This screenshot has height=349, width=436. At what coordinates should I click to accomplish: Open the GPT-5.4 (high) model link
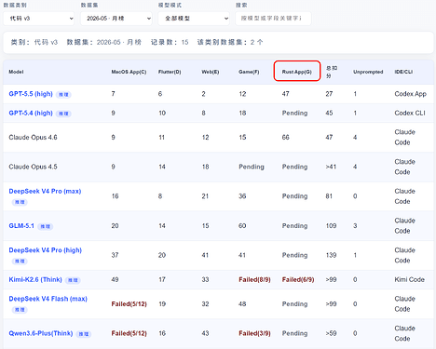click(x=31, y=113)
